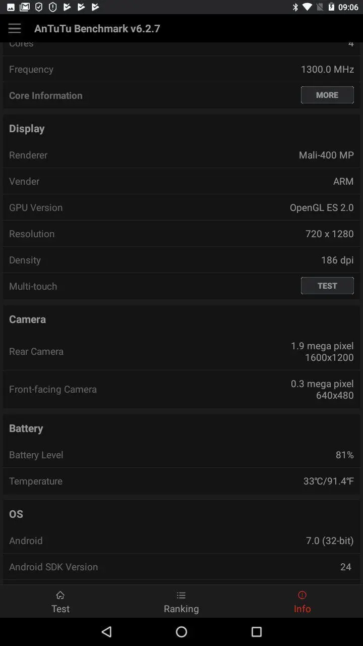Tap the Wi-Fi status icon
The image size is (363, 646).
click(x=308, y=7)
